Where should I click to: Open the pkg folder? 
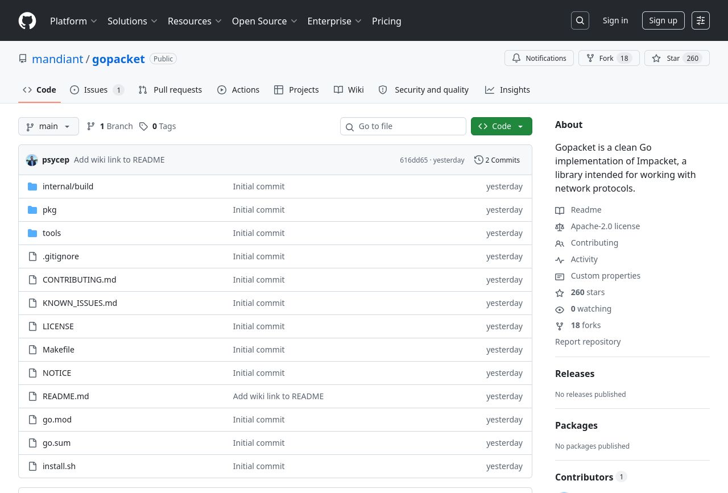(x=49, y=210)
